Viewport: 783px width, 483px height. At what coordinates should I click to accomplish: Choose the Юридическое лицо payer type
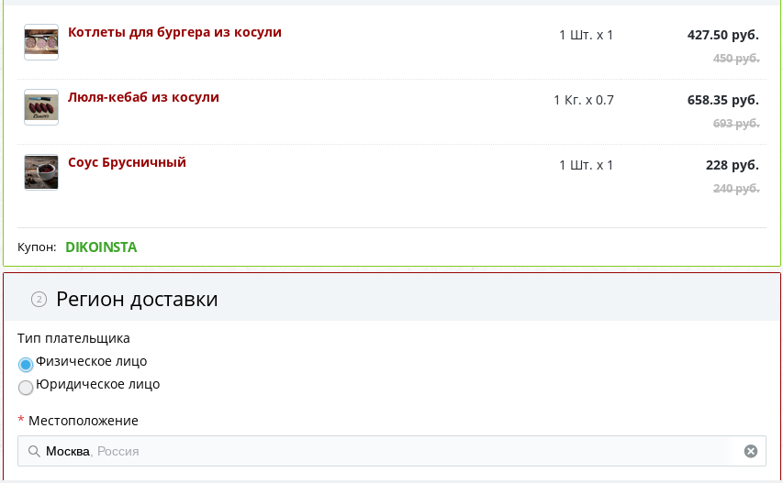26,387
